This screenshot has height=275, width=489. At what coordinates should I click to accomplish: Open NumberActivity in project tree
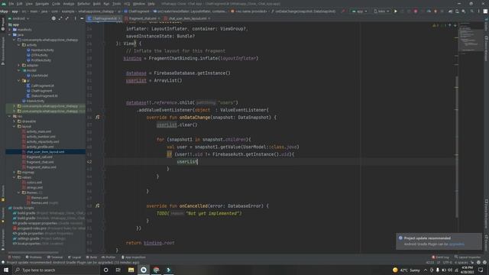(43, 50)
